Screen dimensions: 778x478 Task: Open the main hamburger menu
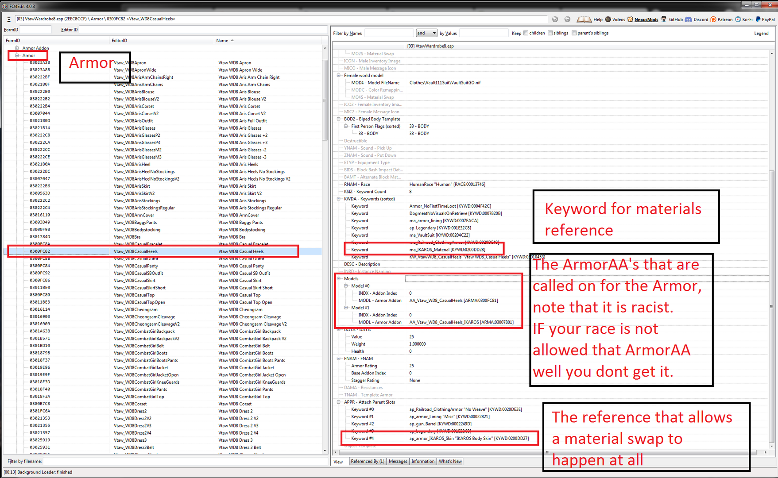pyautogui.click(x=8, y=19)
